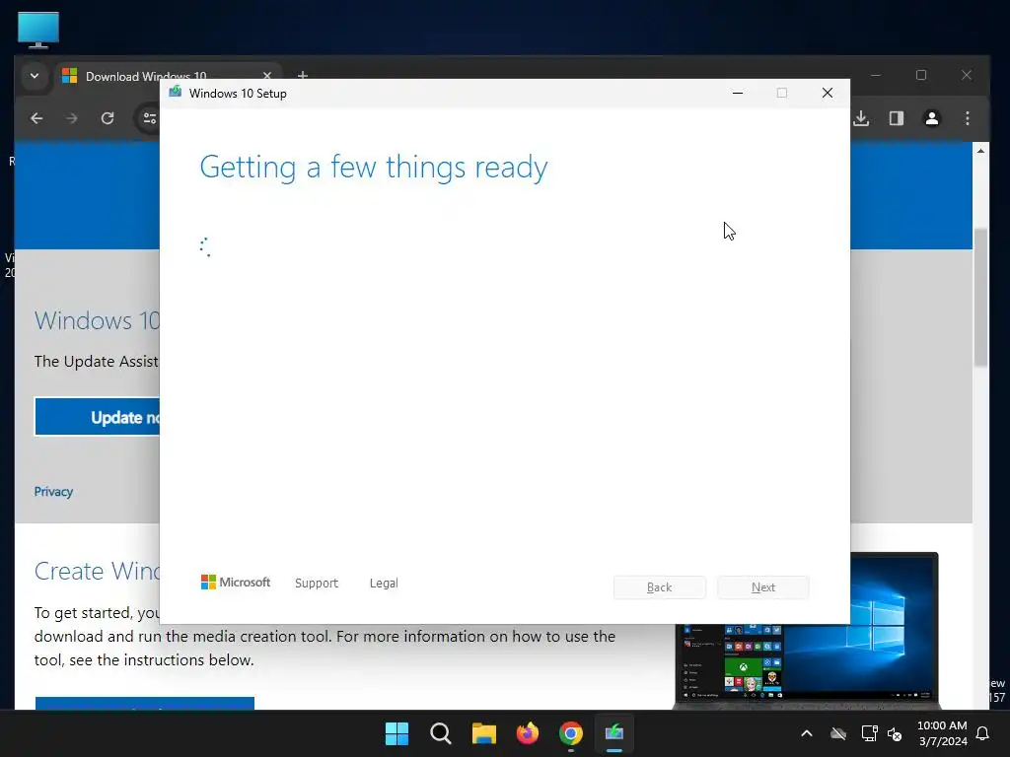Open notifications bell icon

(x=983, y=733)
